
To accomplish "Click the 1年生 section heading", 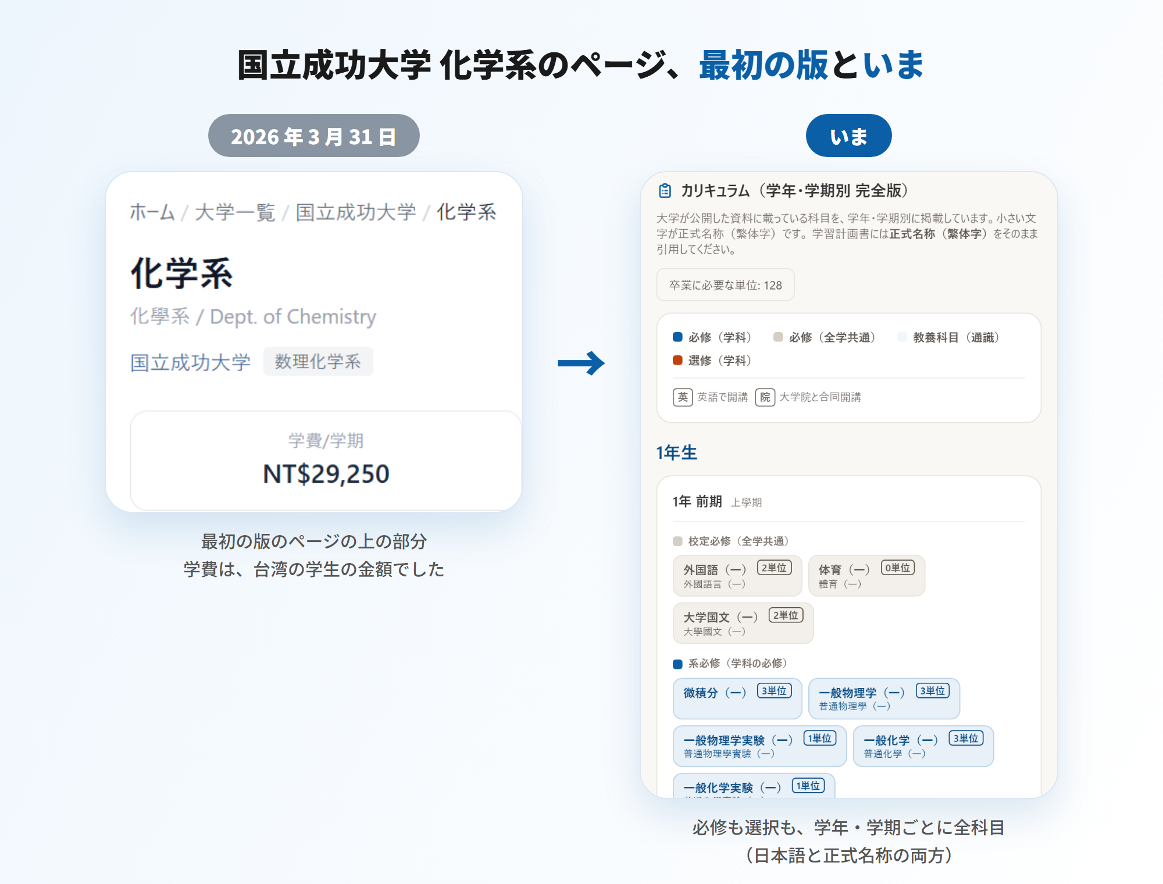I will (677, 453).
